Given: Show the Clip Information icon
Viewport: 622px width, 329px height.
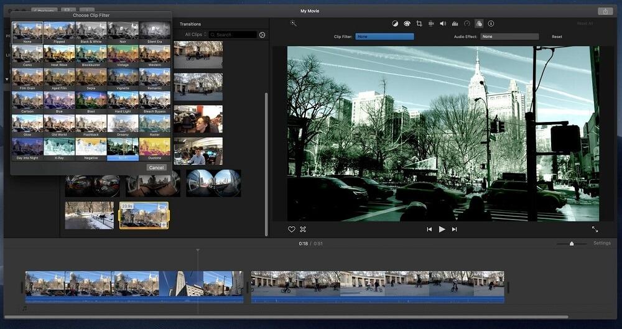Looking at the screenshot, I should [491, 24].
